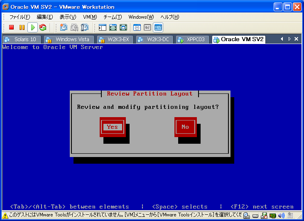Switch to the XPPC03 tab
This screenshot has width=304, height=221.
point(193,39)
